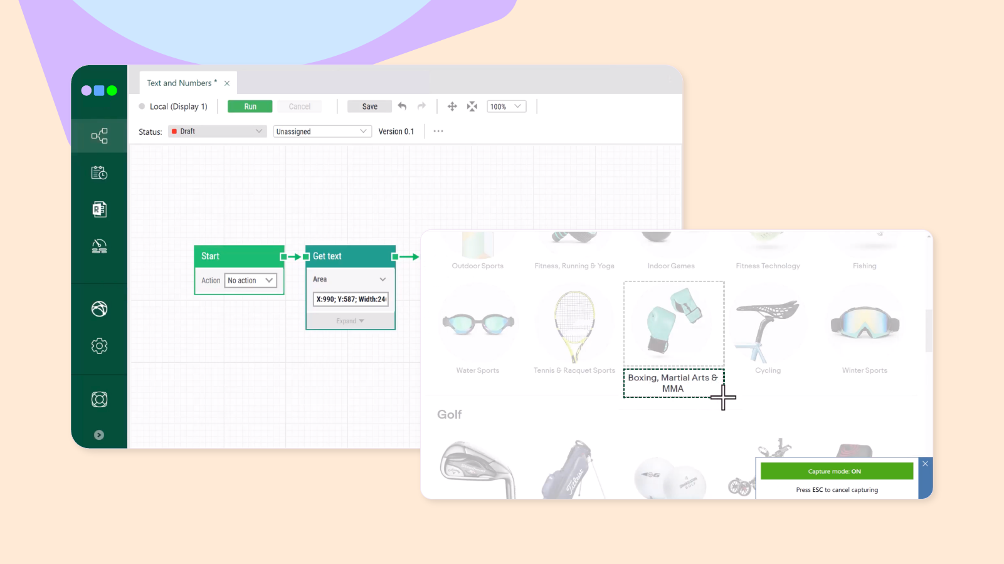Screen dimensions: 1004x564
Task: Open the dashboard gauge sidebar icon
Action: pyautogui.click(x=99, y=246)
